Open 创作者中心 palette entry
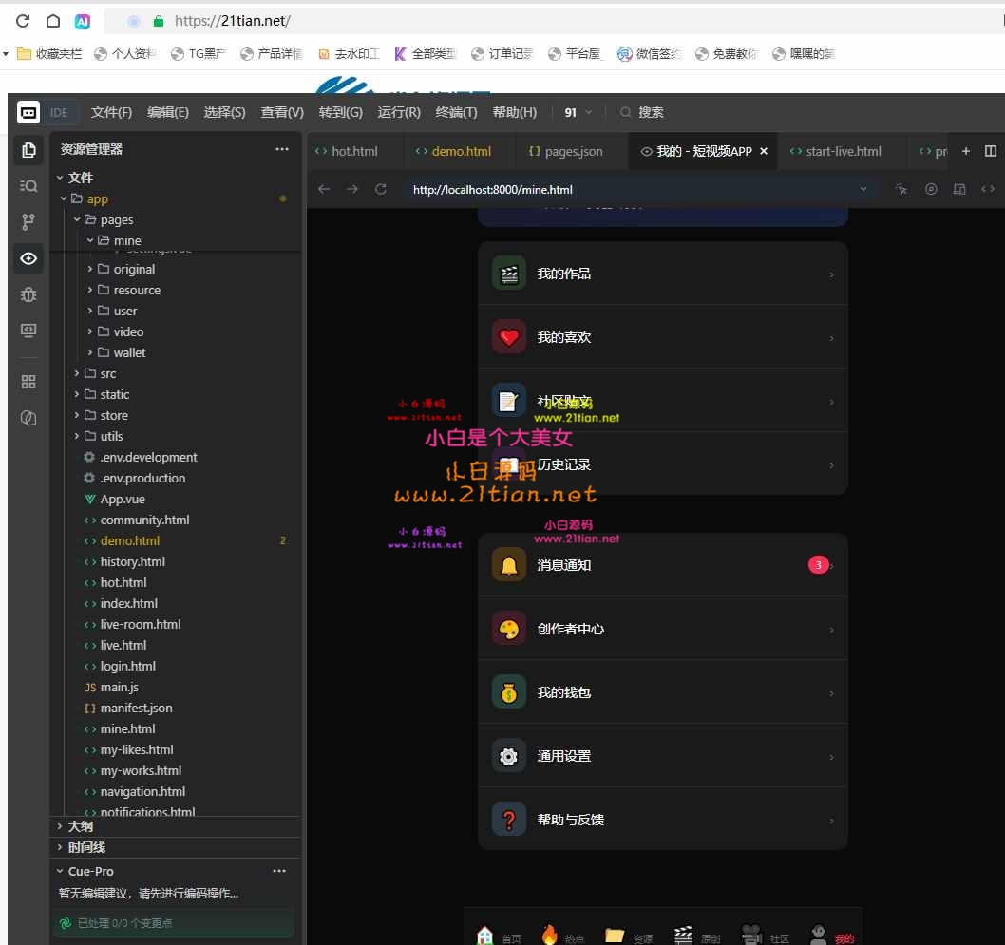 click(x=663, y=629)
